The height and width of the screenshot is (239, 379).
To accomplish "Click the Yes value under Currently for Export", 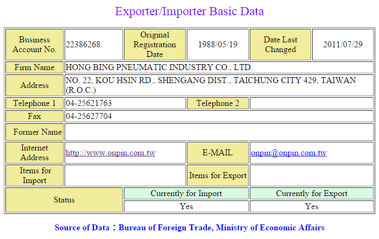I will (312, 206).
